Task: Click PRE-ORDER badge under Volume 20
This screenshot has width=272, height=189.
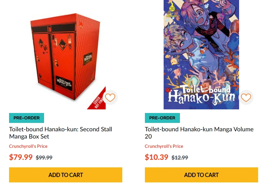Action: click(162, 118)
